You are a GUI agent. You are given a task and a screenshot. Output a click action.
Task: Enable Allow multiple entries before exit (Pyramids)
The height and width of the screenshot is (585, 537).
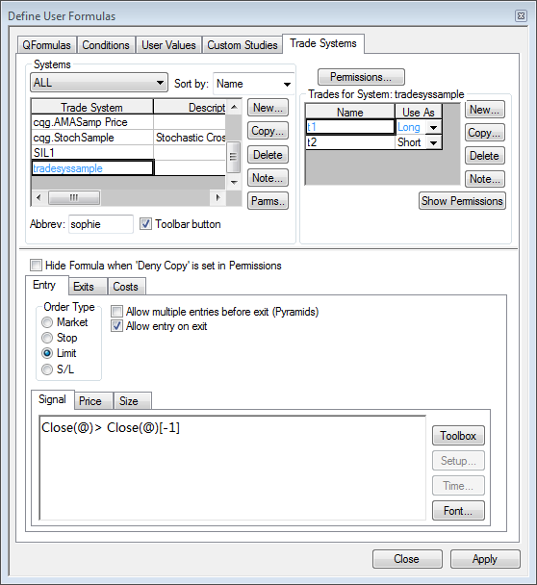point(116,311)
